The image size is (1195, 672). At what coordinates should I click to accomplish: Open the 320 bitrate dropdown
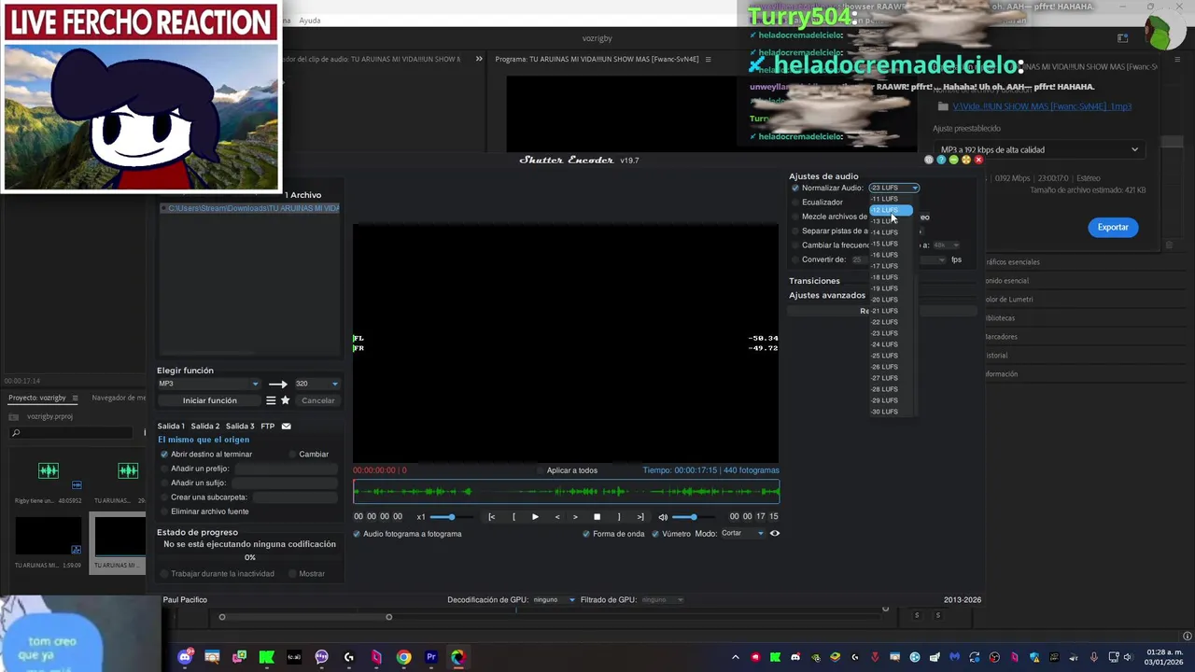(316, 384)
